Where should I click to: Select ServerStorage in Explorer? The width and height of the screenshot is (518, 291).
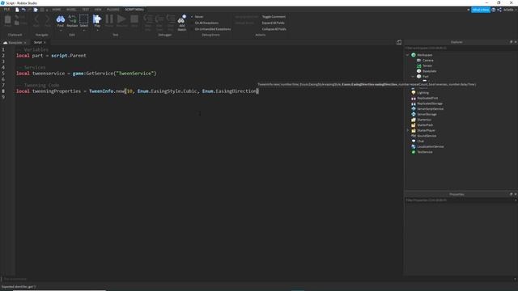pos(427,115)
